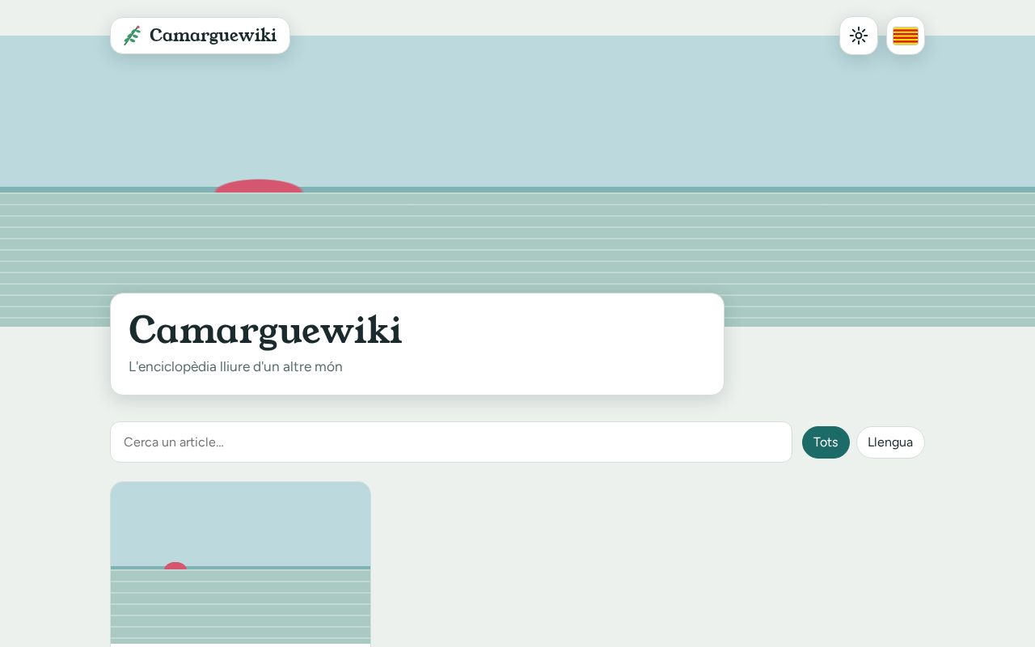Click the subtitle "L'enciclopèdia lliure d'un altre món"
Screen dimensions: 1035x647
coord(236,367)
